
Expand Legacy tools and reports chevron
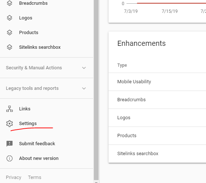(84, 88)
